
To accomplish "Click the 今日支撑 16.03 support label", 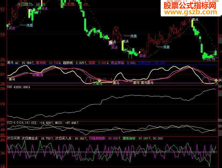I will tap(73, 4).
